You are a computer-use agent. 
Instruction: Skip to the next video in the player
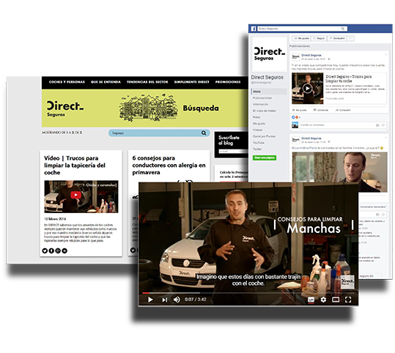pyautogui.click(x=164, y=300)
